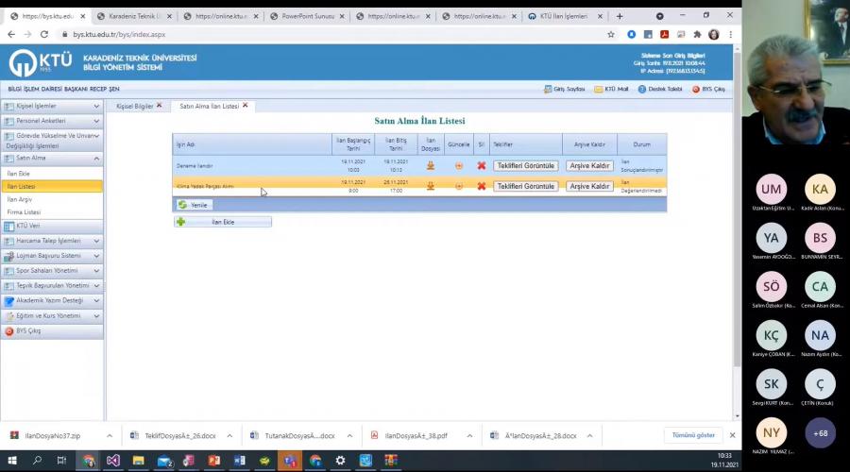Open Destek Talebi in the header
This screenshot has width=850, height=472.
659,89
